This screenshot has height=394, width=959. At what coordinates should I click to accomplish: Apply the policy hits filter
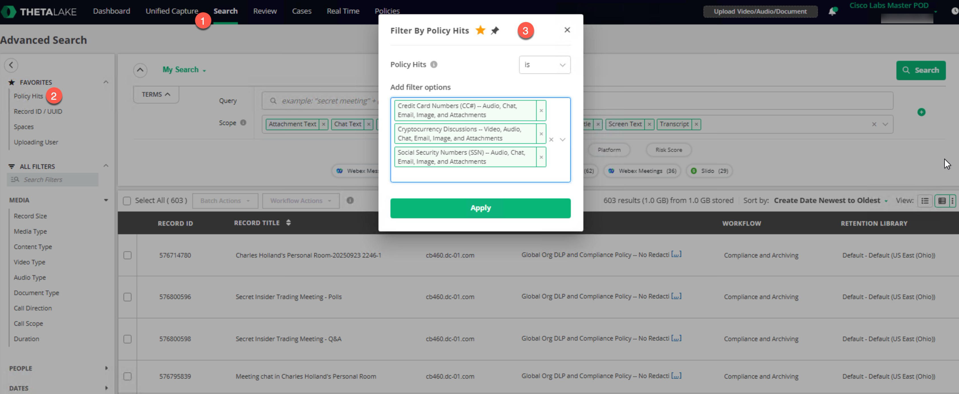[480, 208]
